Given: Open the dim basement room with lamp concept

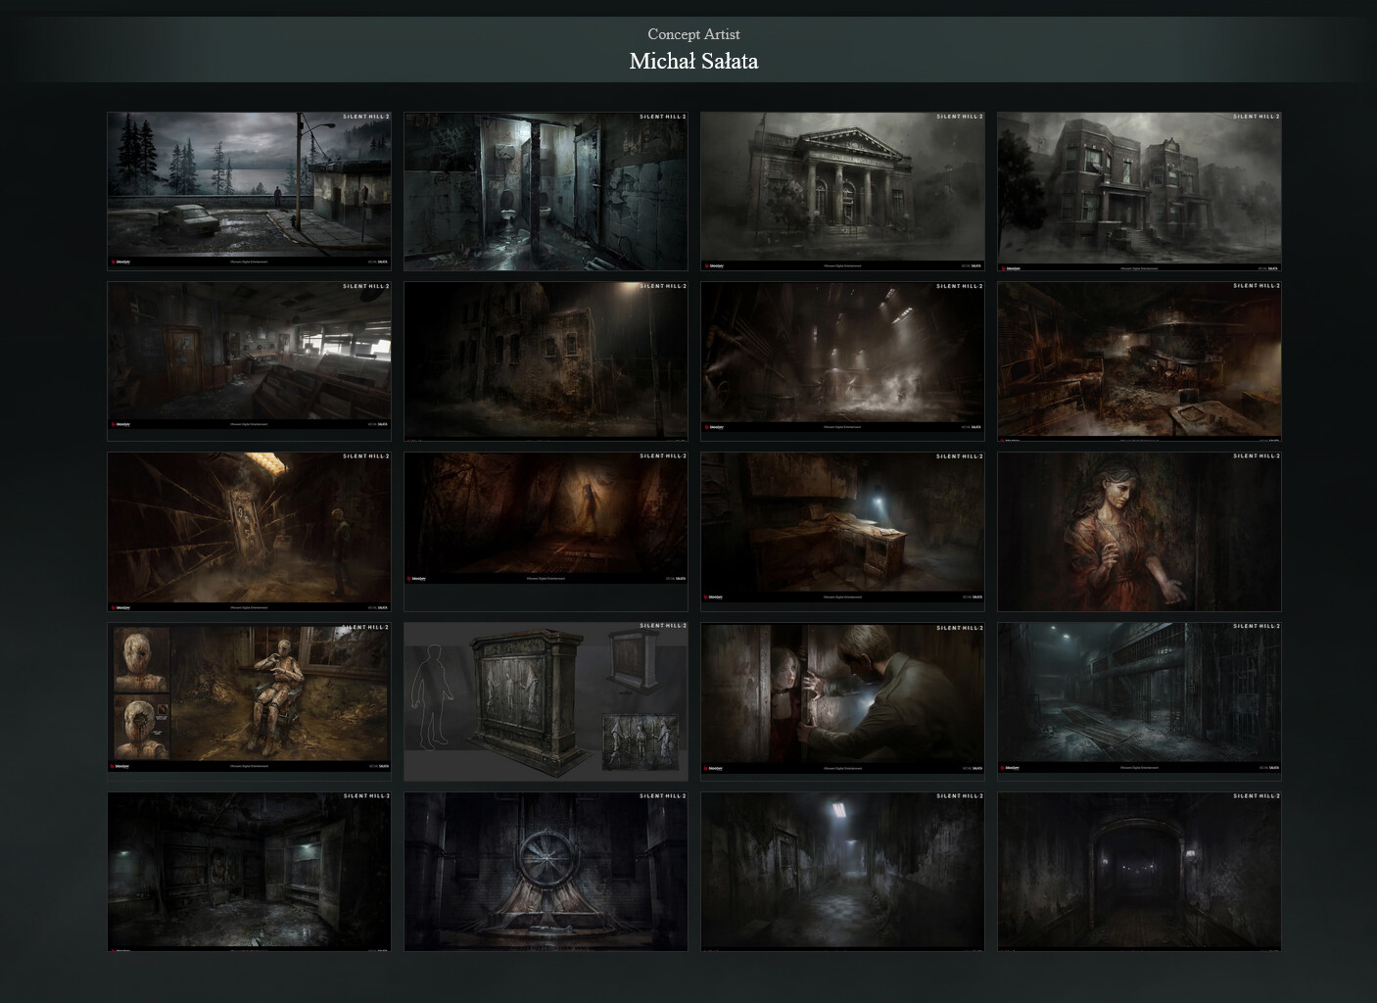Looking at the screenshot, I should (x=248, y=871).
